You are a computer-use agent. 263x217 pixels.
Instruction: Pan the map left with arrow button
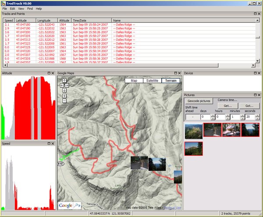coord(62,85)
